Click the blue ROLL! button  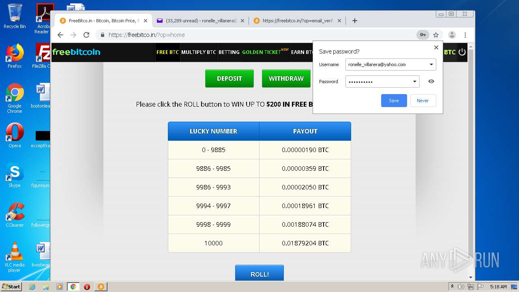pyautogui.click(x=259, y=274)
